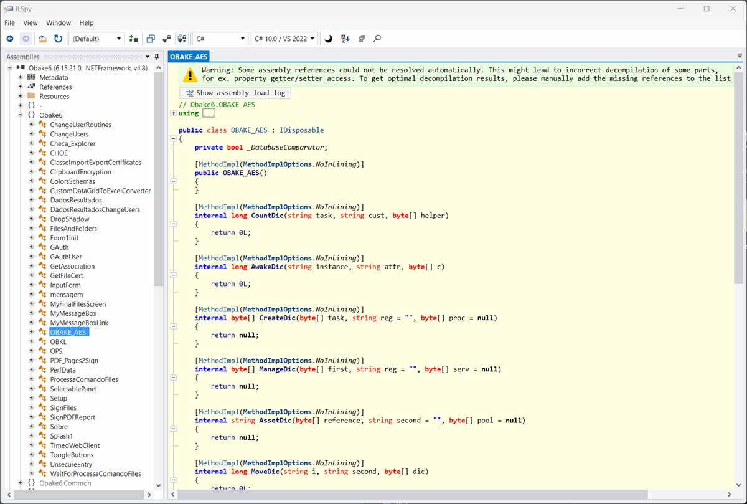Image resolution: width=747 pixels, height=504 pixels.
Task: Expand the using directives block
Action: [173, 113]
